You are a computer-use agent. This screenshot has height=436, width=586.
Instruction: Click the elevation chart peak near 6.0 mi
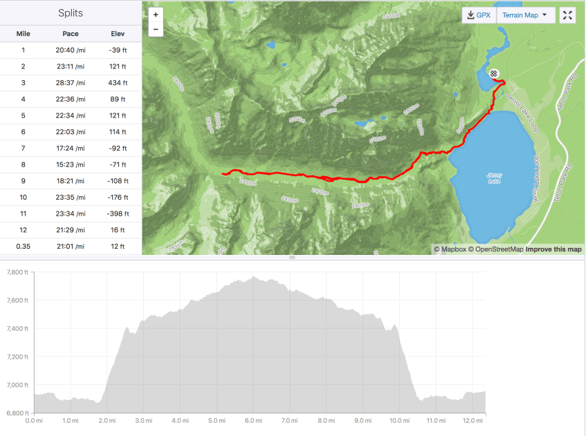coord(253,278)
